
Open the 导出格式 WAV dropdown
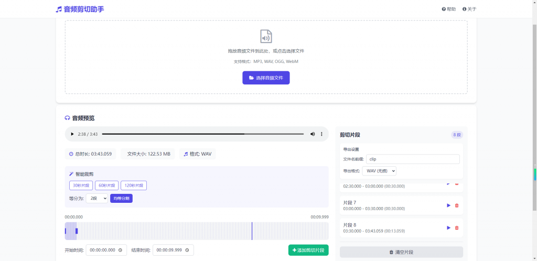(379, 171)
